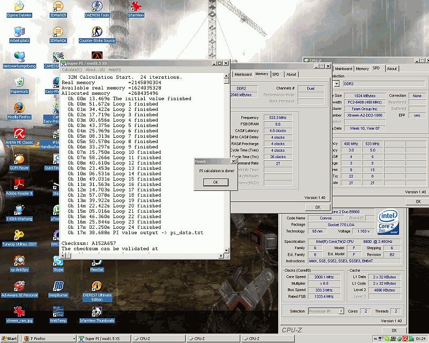Click the 2000.1 MHz core speed value

pos(324,277)
